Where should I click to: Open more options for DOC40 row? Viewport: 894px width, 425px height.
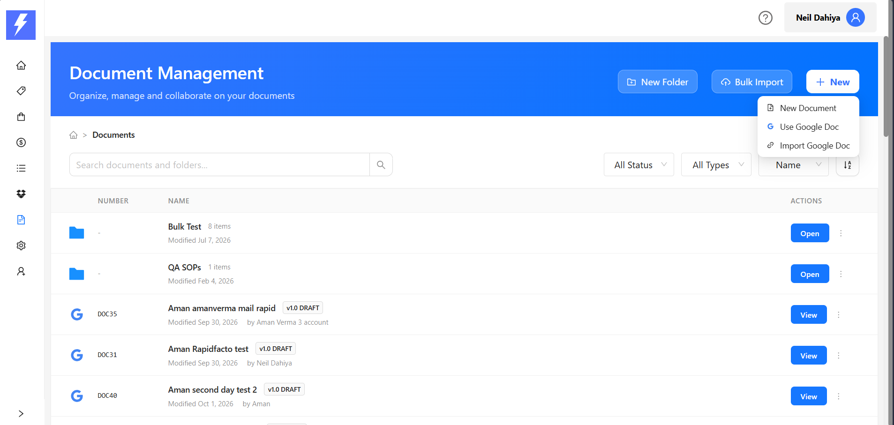point(839,396)
